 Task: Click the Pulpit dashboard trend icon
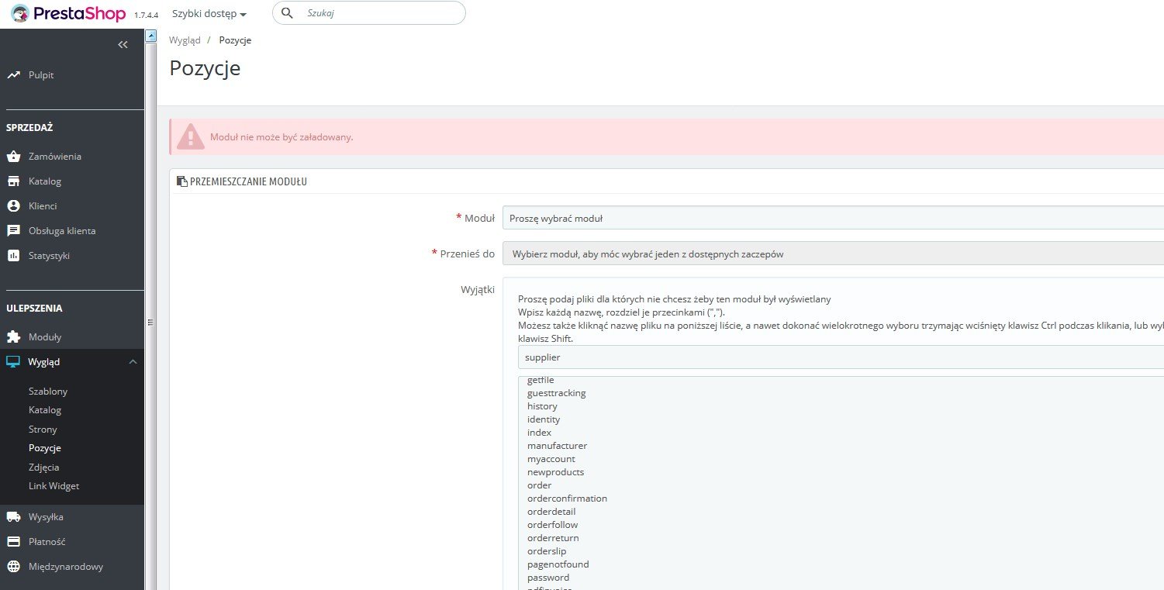[13, 75]
